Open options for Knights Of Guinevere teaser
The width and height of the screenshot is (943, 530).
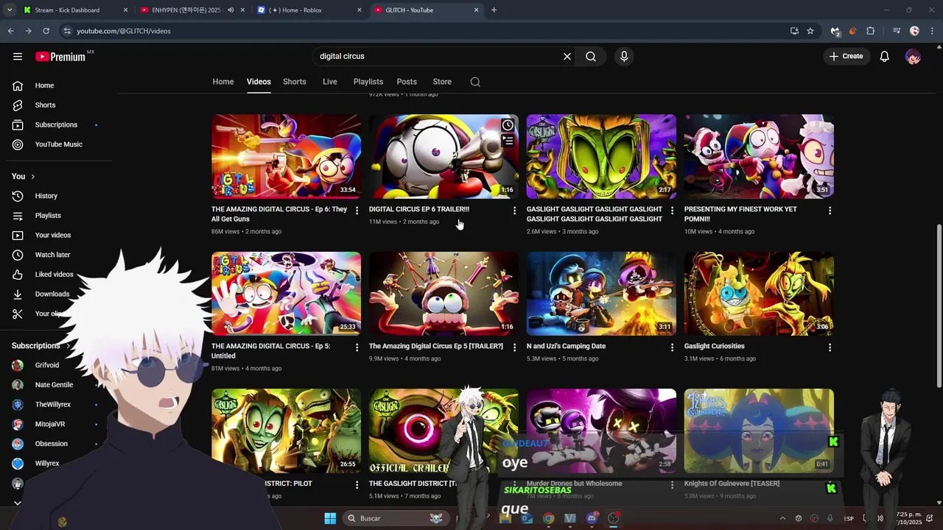[830, 485]
